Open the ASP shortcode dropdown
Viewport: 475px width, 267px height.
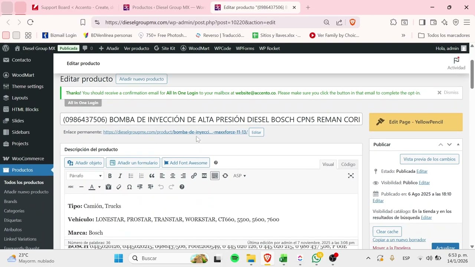(x=239, y=176)
